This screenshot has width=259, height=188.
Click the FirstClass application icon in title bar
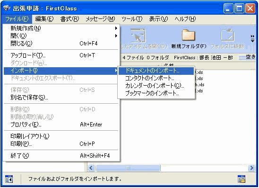click(x=7, y=8)
